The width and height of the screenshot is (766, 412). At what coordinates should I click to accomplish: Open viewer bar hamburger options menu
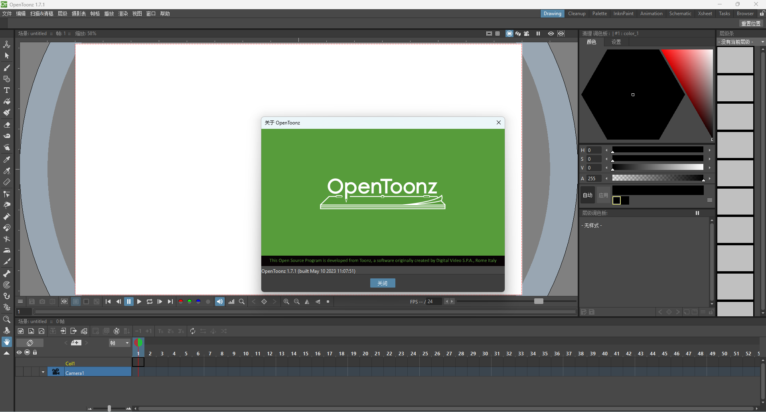pos(20,302)
